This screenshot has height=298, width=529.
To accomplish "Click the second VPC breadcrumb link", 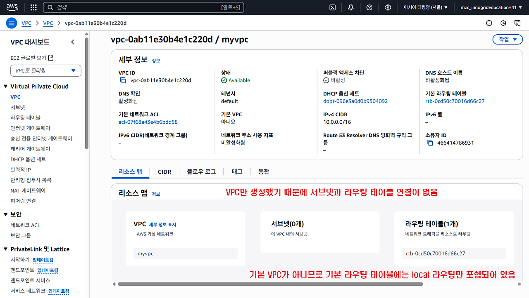I will coord(48,23).
